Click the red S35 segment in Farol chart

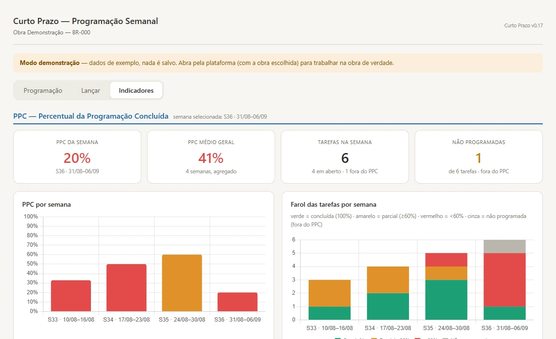point(446,259)
